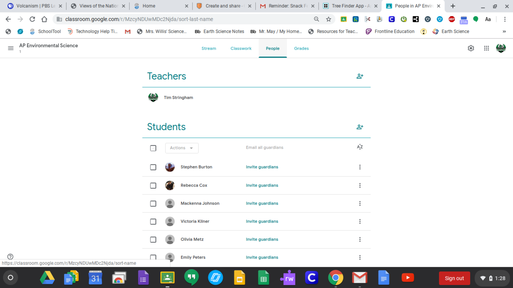
Task: Switch to the Classwork tab
Action: click(x=241, y=49)
